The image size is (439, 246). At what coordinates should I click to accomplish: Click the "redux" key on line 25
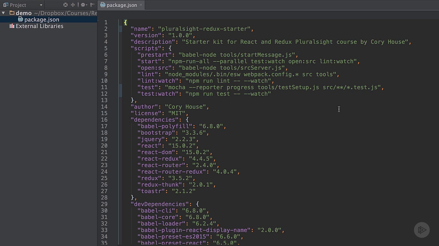(149, 178)
